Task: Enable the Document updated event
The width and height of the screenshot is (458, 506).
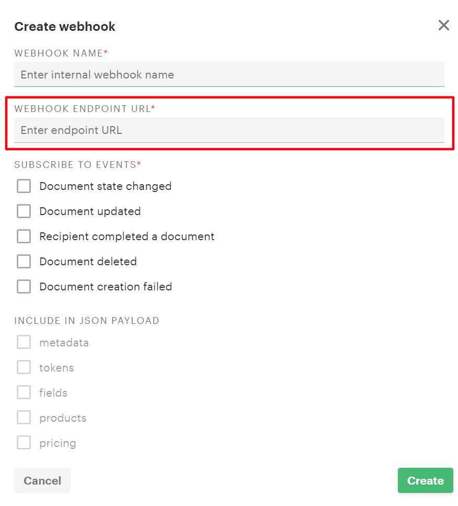Action: tap(24, 211)
